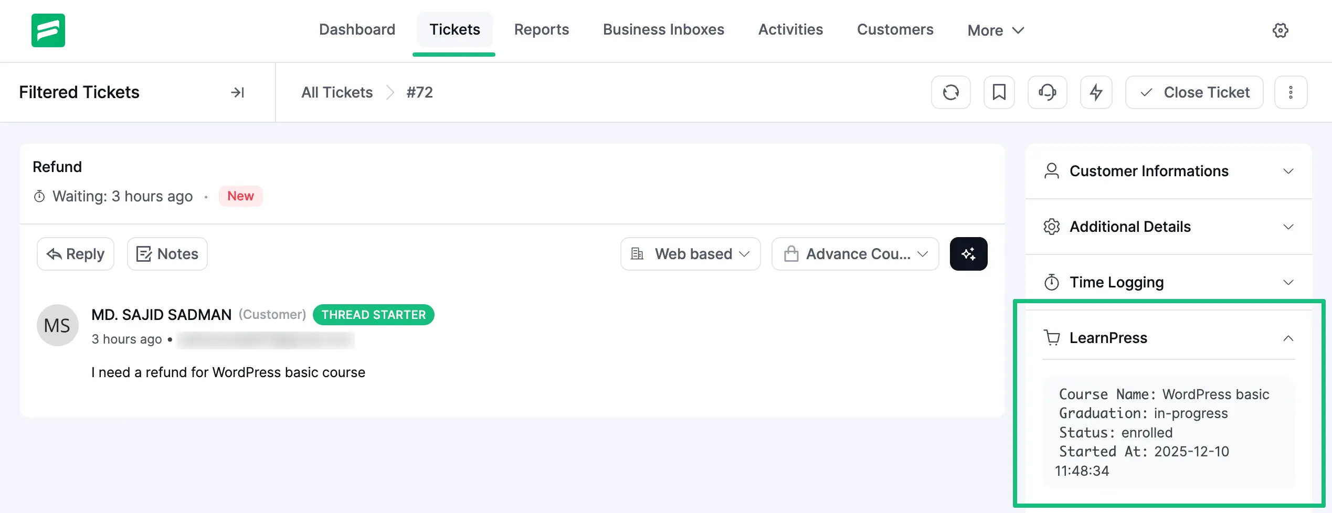Close the ticket with Close Ticket button
The image size is (1332, 513).
pyautogui.click(x=1194, y=92)
